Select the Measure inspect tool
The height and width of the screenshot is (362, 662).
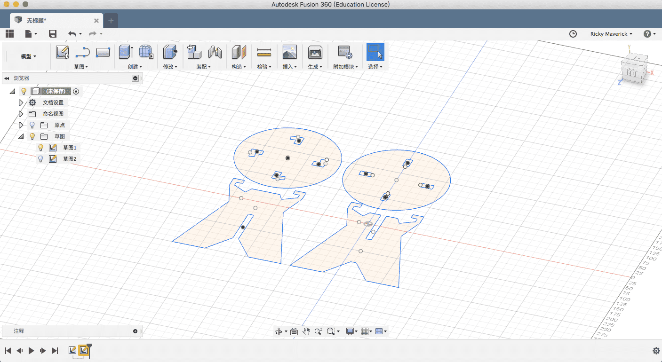(x=264, y=52)
